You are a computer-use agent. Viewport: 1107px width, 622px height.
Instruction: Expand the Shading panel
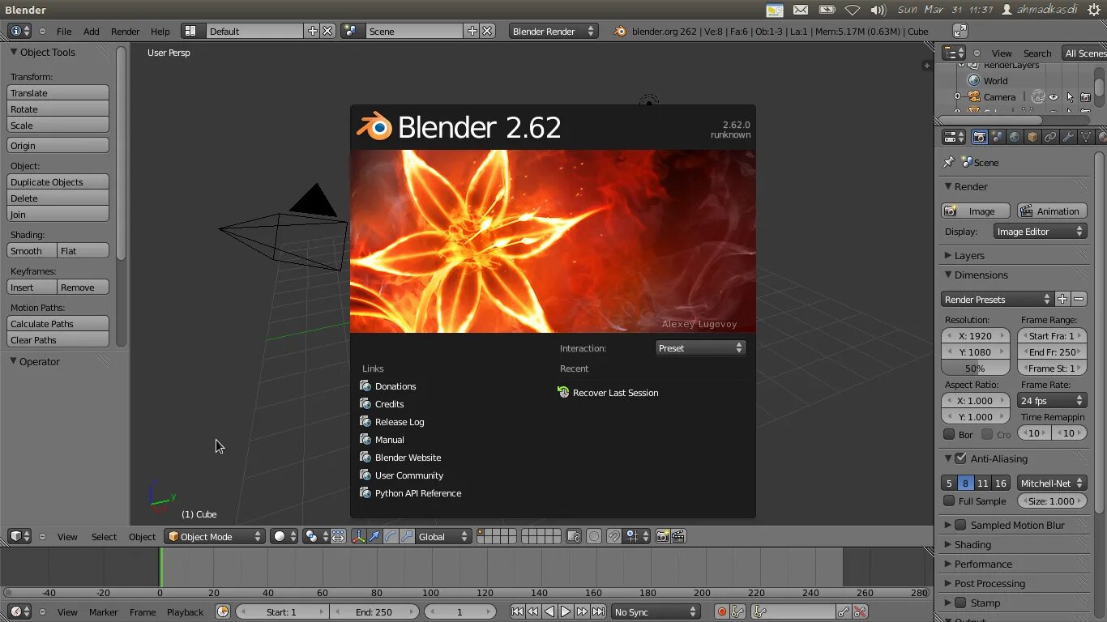(972, 544)
